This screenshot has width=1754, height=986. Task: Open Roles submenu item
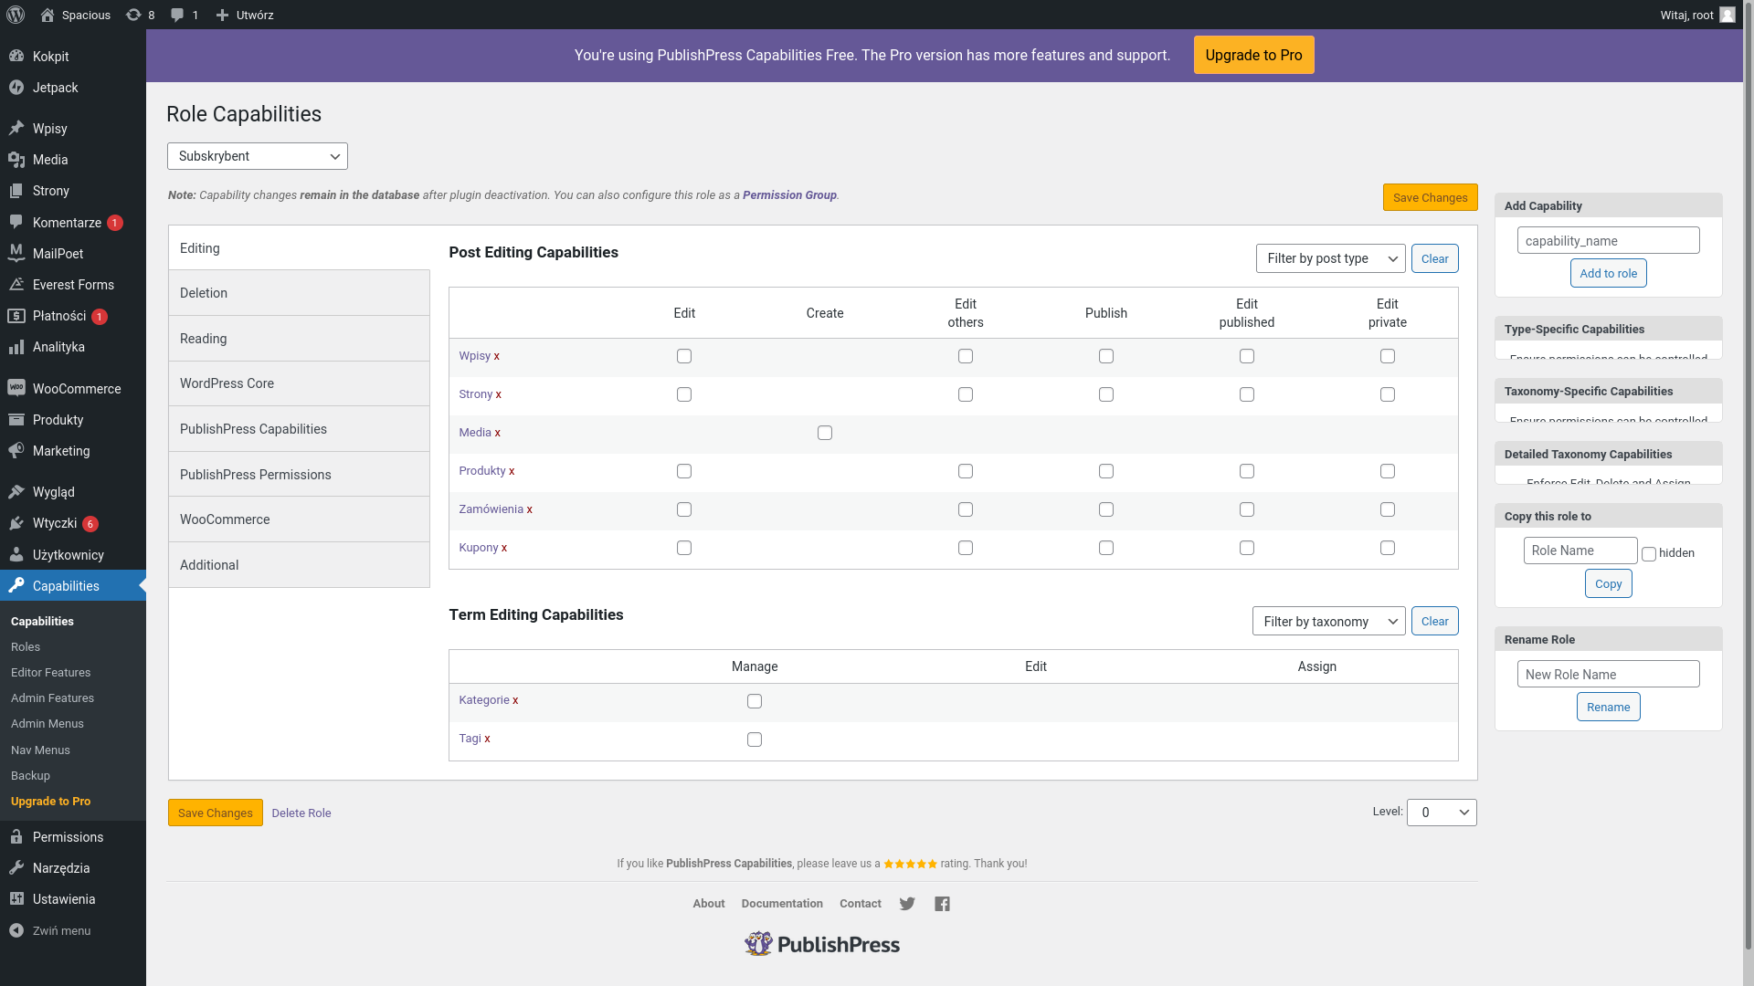coord(26,647)
